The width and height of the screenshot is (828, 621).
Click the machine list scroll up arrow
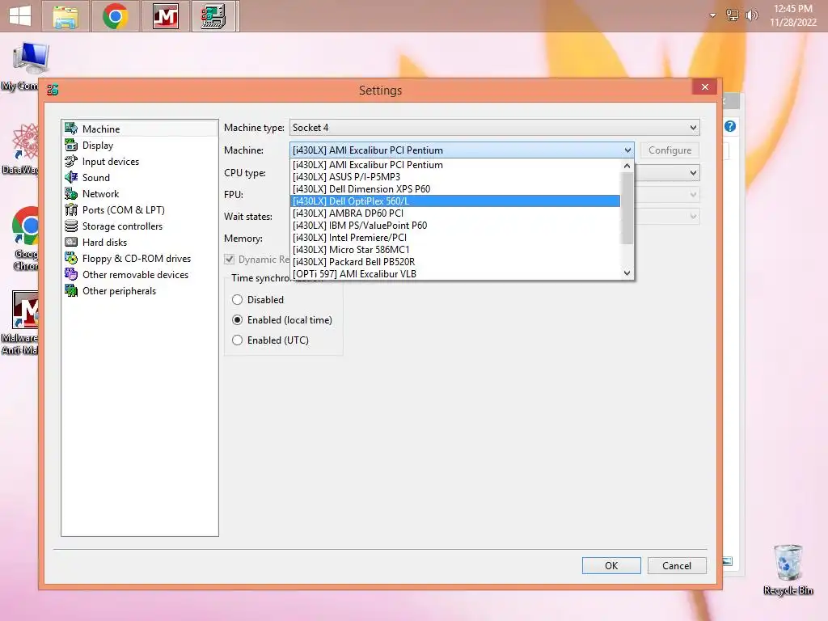click(627, 166)
